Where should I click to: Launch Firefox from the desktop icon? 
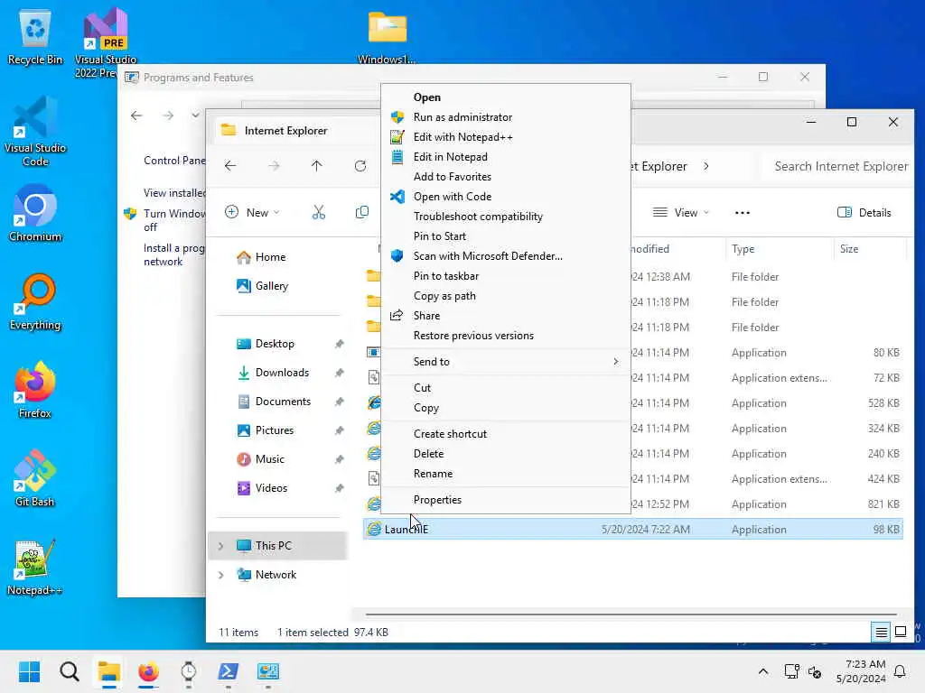click(35, 390)
